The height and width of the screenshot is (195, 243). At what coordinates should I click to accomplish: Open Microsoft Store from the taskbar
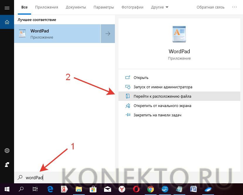pos(93,189)
